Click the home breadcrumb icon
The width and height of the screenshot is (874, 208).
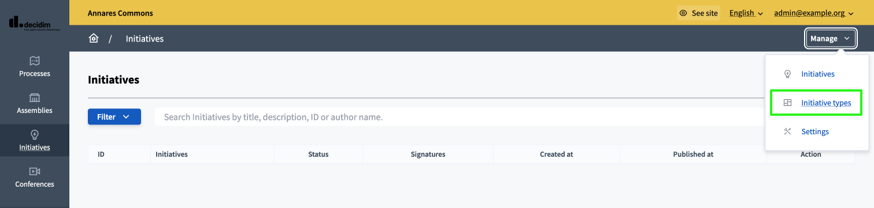(94, 39)
